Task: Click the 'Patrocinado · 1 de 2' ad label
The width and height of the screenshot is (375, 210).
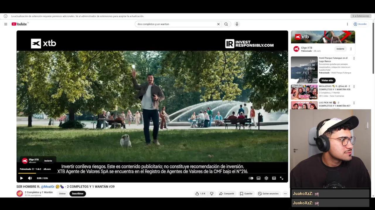Action: point(30,169)
